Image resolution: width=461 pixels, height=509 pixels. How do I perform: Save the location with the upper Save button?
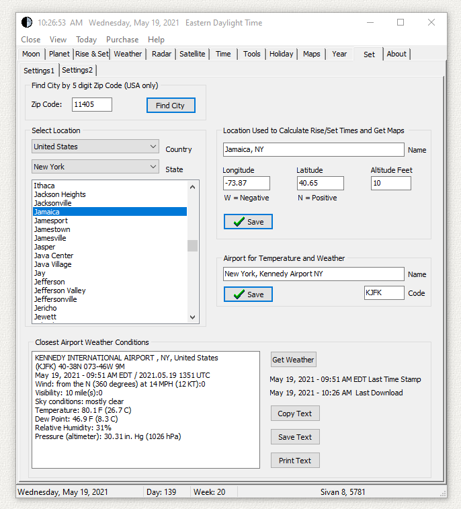pos(248,222)
